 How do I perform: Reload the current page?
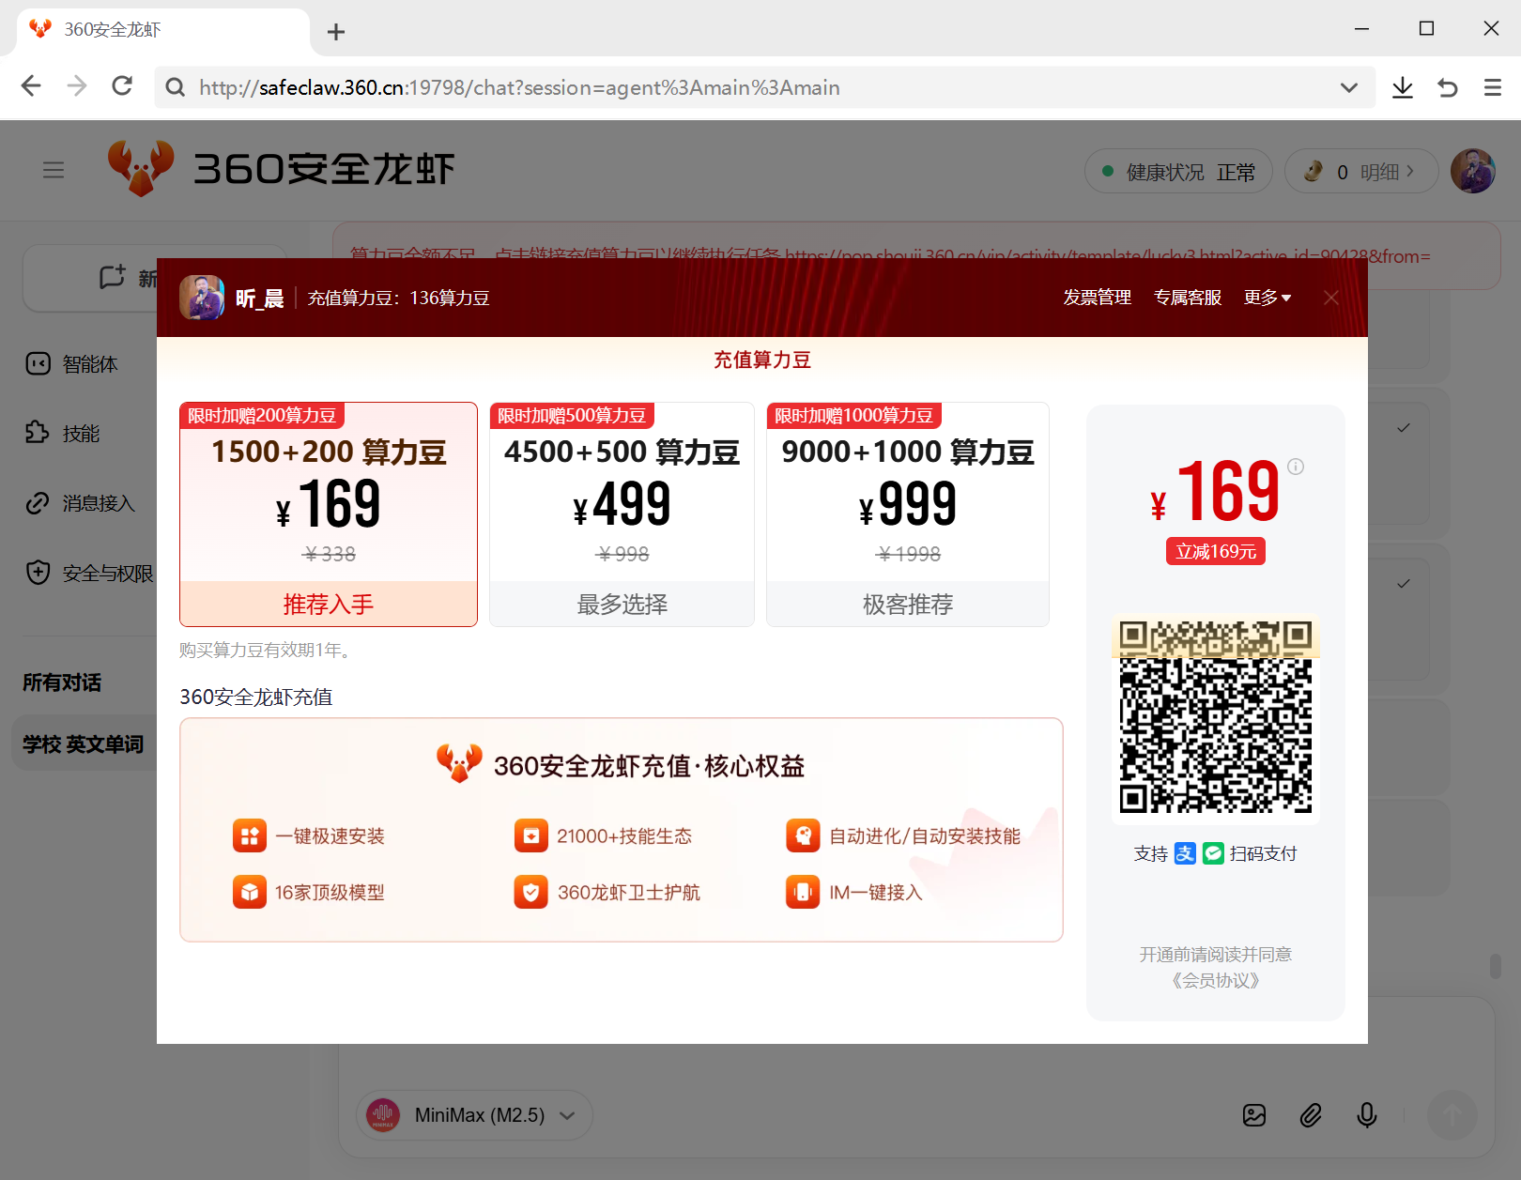coord(122,86)
